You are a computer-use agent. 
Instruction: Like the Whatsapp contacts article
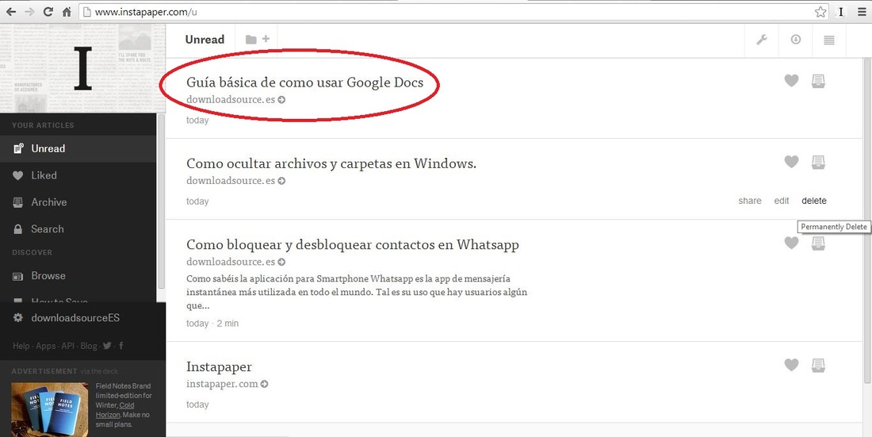[791, 243]
